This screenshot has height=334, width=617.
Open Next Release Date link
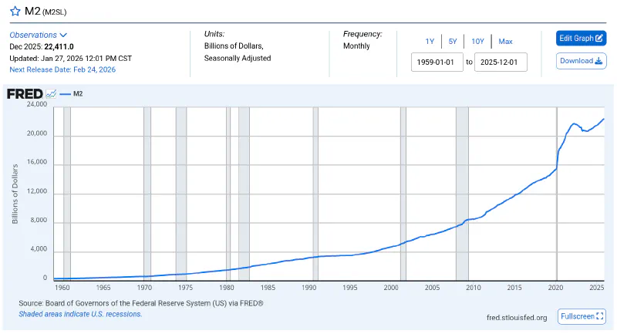point(62,69)
